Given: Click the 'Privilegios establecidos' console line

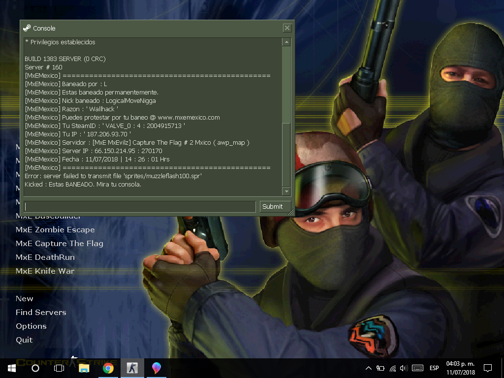Looking at the screenshot, I should tap(60, 42).
